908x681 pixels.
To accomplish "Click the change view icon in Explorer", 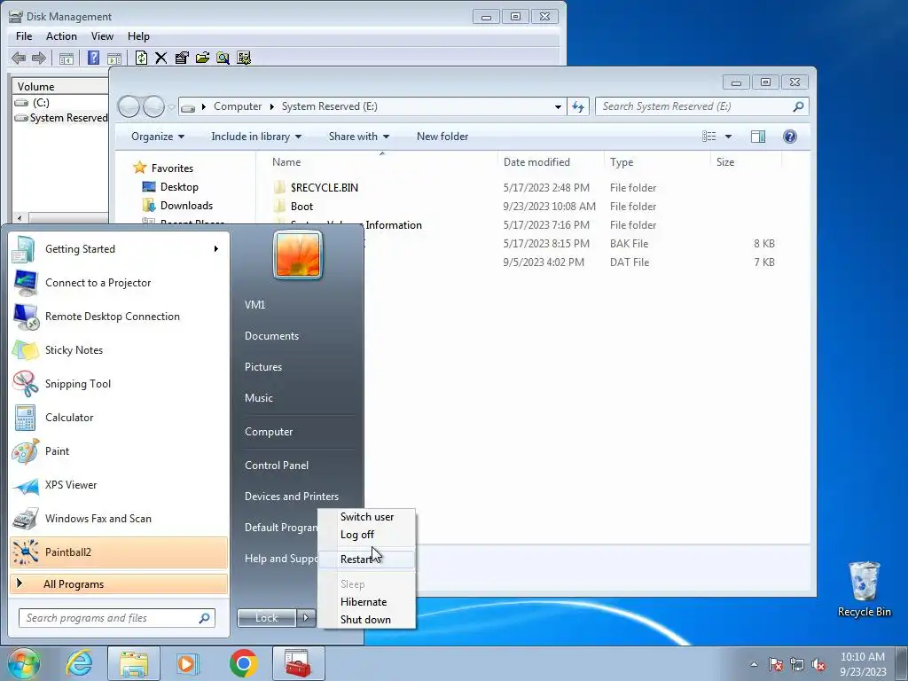I will (709, 137).
